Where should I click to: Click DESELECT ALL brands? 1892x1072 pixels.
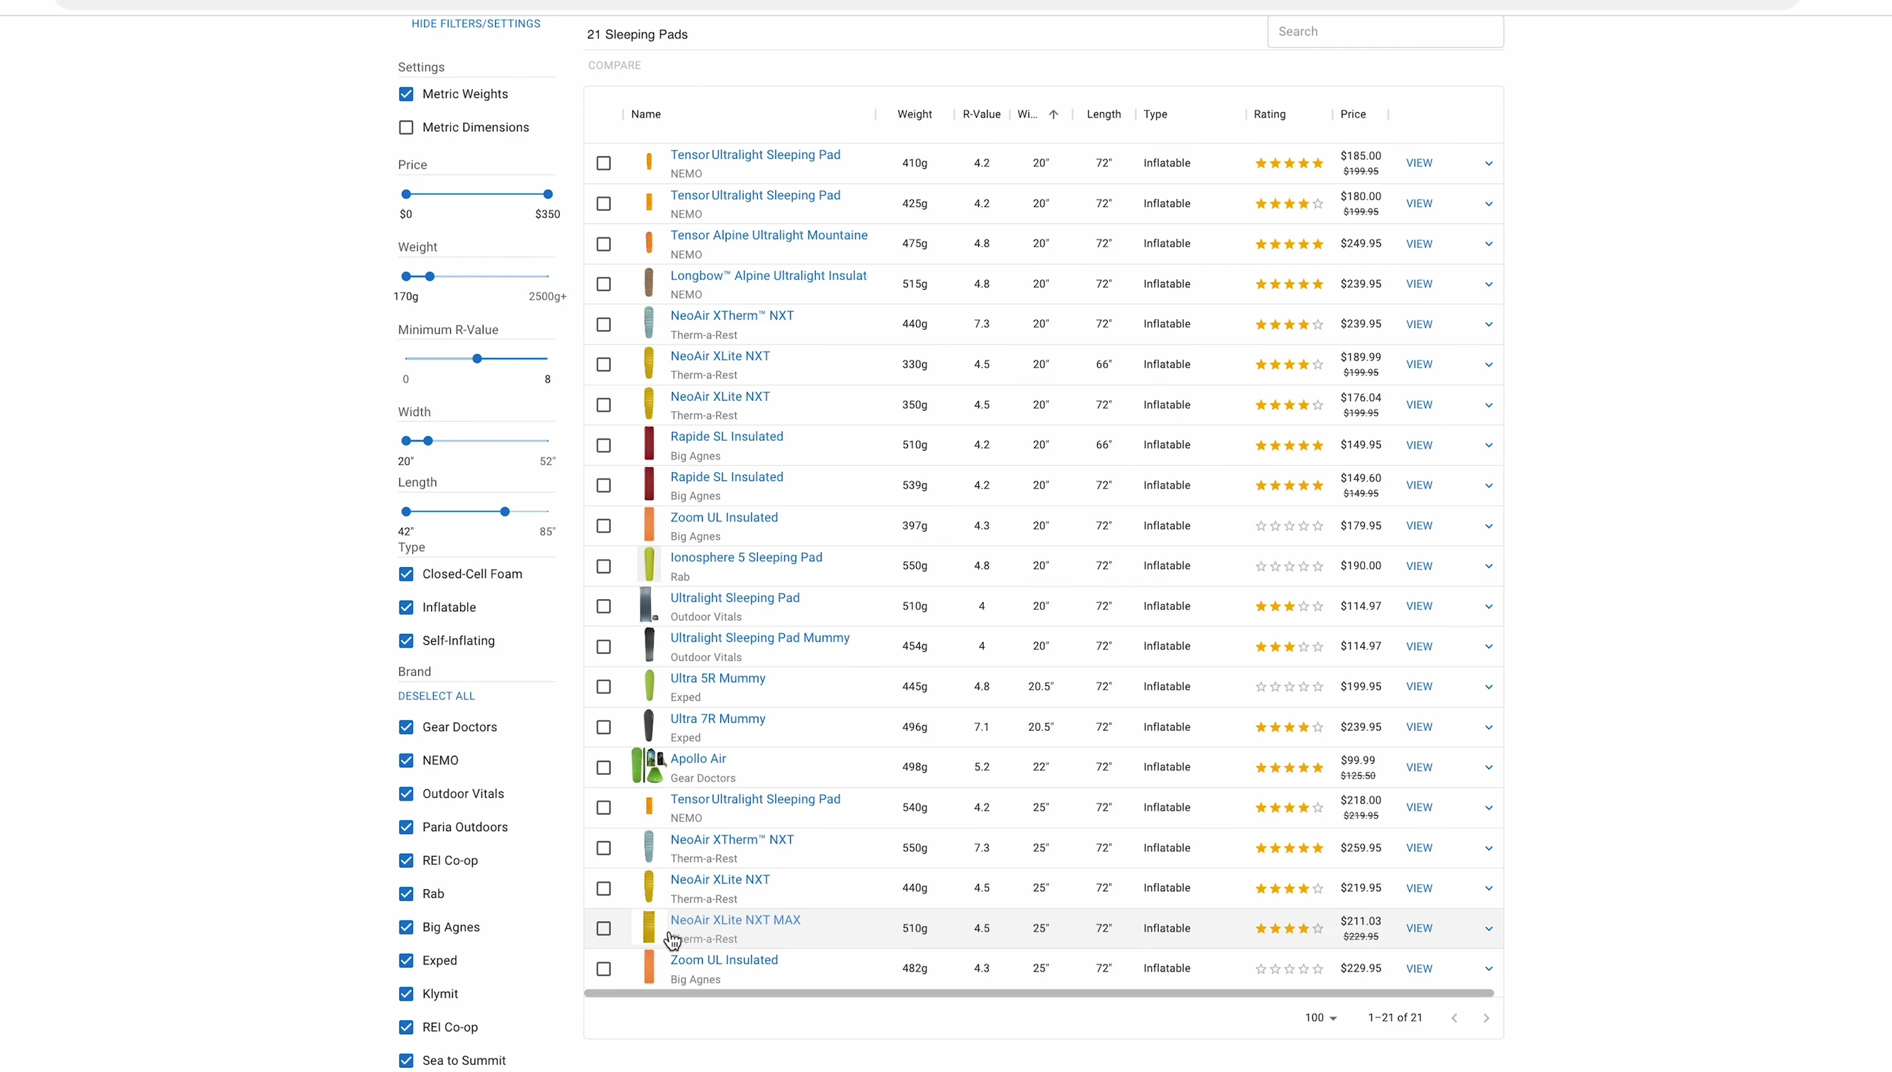[x=436, y=696]
